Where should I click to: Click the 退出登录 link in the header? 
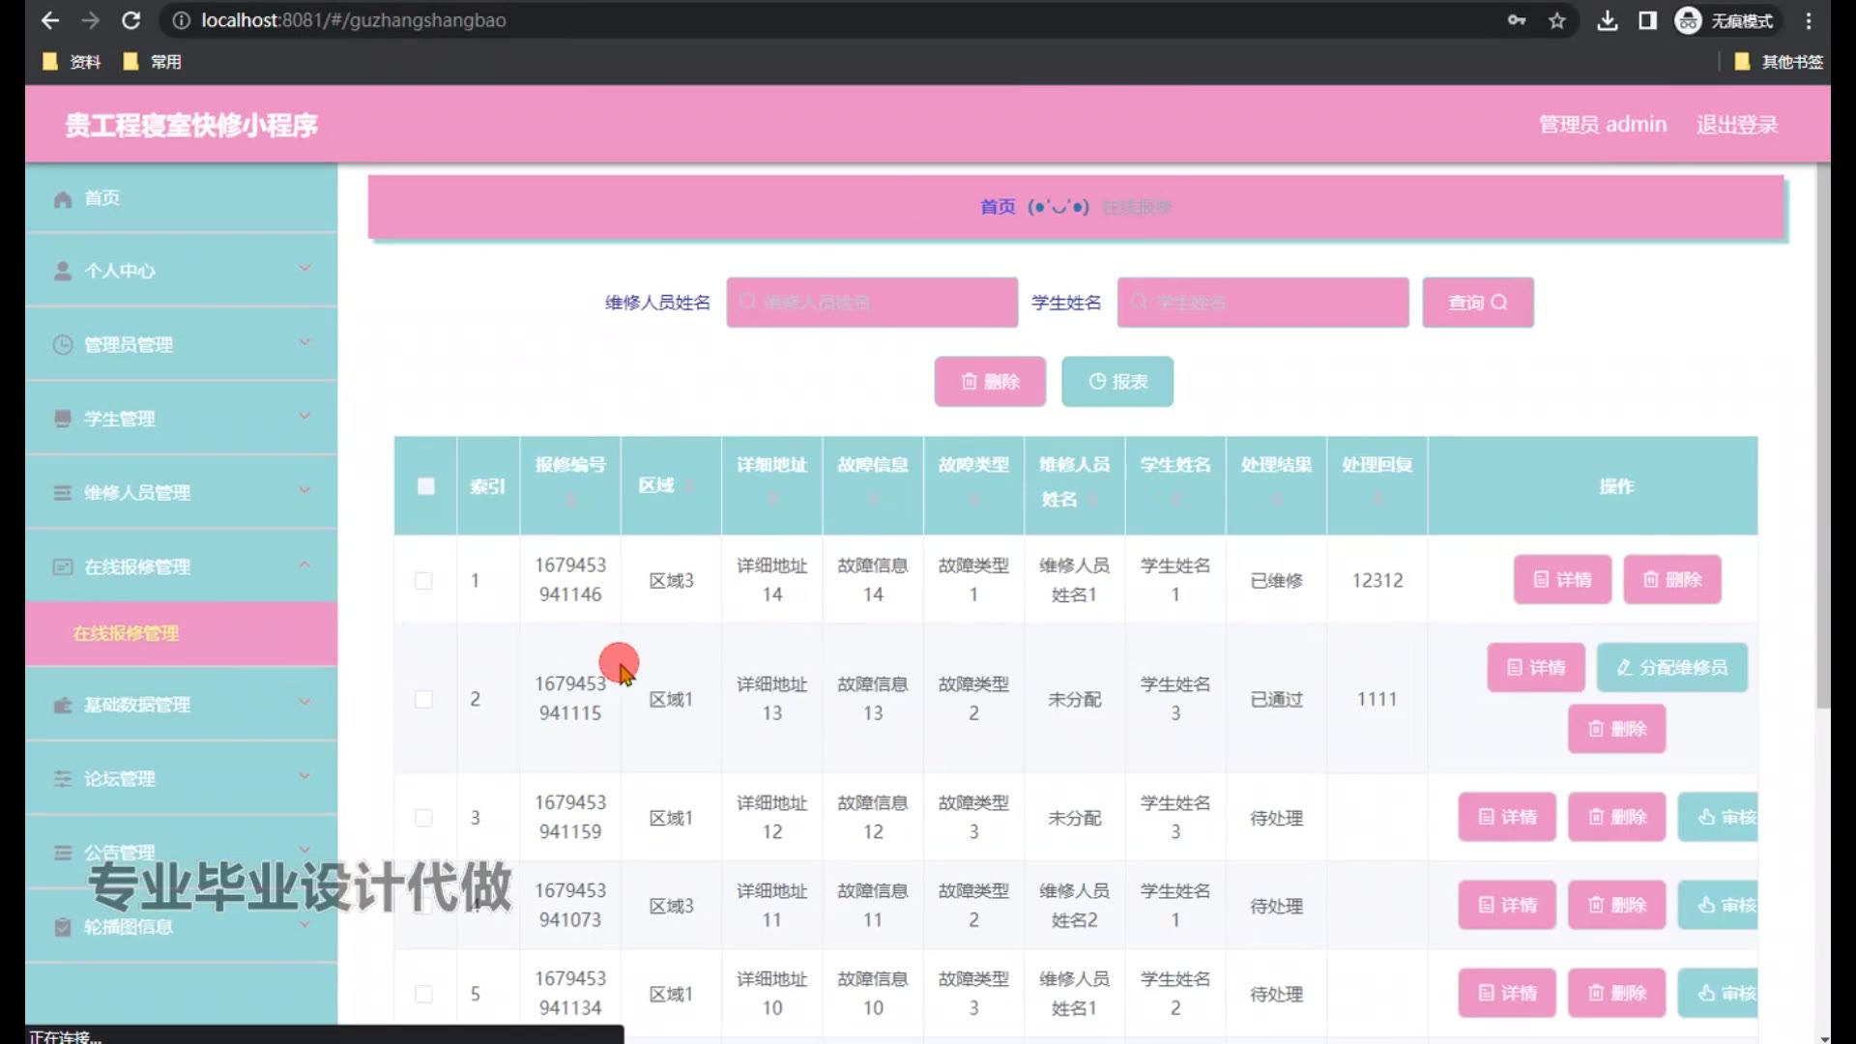(x=1736, y=125)
